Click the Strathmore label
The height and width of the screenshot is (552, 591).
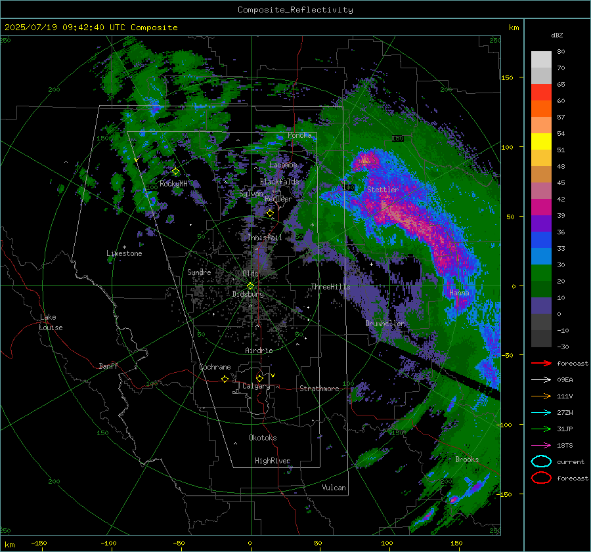[319, 389]
